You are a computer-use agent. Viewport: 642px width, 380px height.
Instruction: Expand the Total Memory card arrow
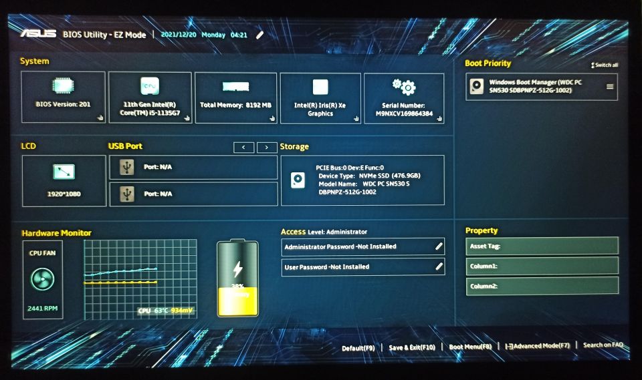pyautogui.click(x=272, y=119)
